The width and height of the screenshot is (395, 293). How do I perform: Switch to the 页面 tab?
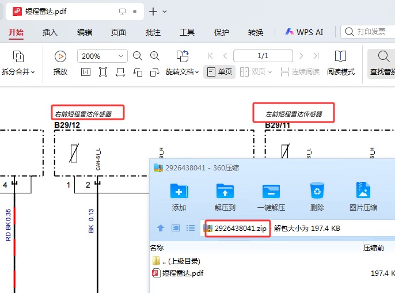pyautogui.click(x=119, y=32)
